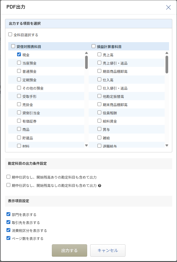The width and height of the screenshot is (177, 262).
Task: Uncheck the 現金 account checkbox
Action: tap(19, 55)
